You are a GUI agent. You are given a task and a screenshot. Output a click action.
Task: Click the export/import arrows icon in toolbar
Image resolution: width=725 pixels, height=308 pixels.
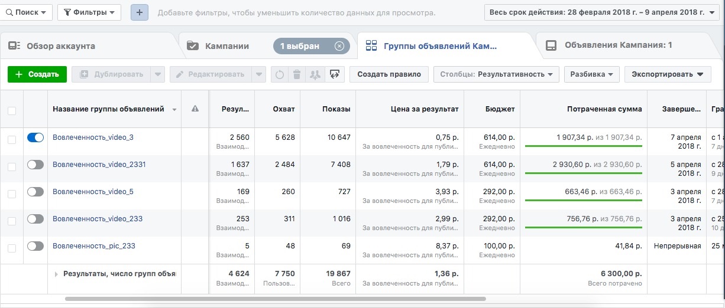[334, 74]
